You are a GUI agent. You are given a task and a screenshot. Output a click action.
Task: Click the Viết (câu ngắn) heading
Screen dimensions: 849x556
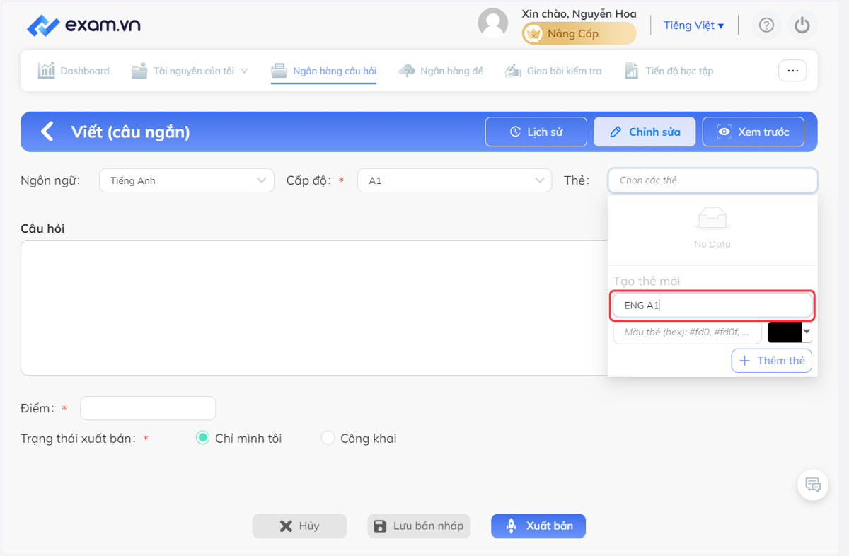130,132
